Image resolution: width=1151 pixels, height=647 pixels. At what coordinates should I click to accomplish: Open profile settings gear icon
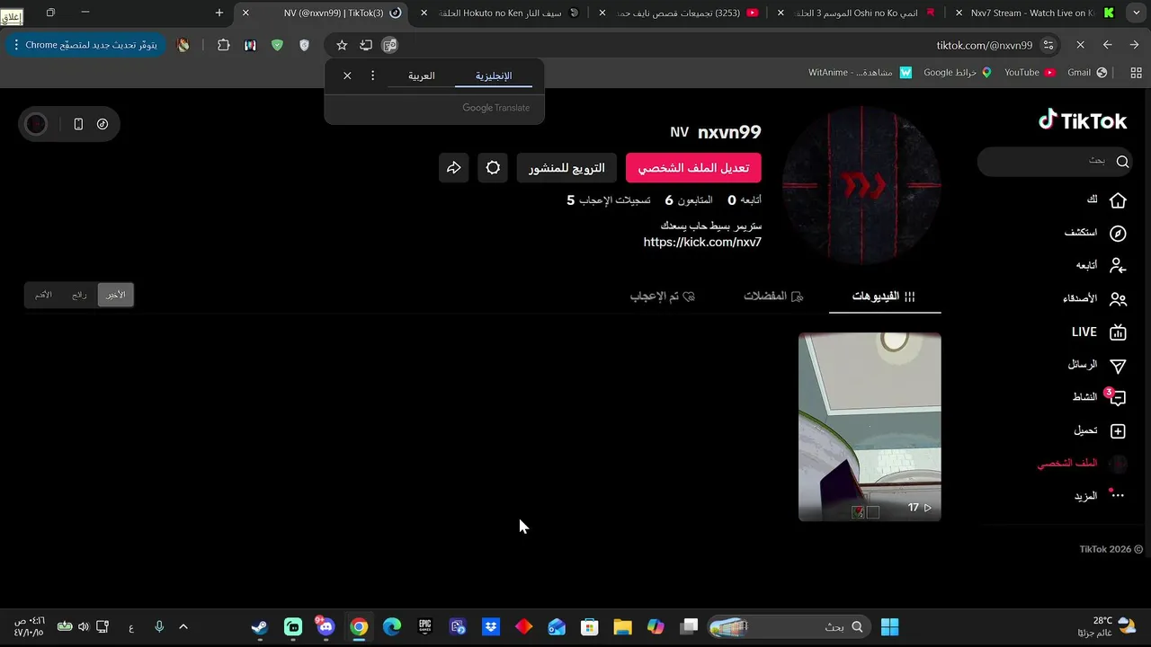tap(493, 167)
